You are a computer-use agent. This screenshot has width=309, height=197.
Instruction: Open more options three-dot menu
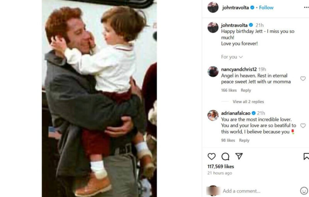click(x=306, y=7)
